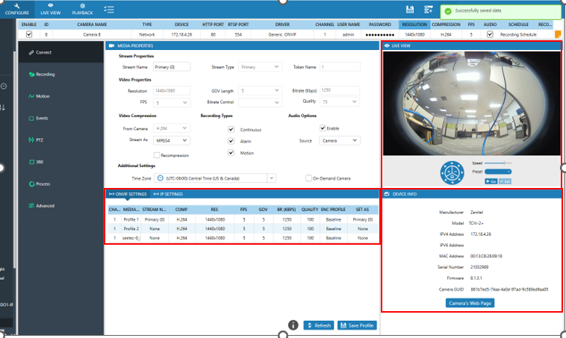Expand the Stream As dropdown
566x338 pixels.
point(170,140)
